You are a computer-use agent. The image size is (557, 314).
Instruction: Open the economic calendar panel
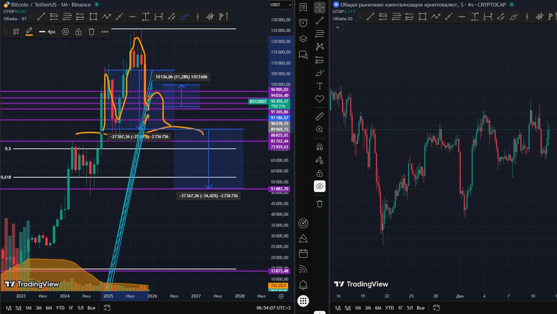click(x=303, y=254)
